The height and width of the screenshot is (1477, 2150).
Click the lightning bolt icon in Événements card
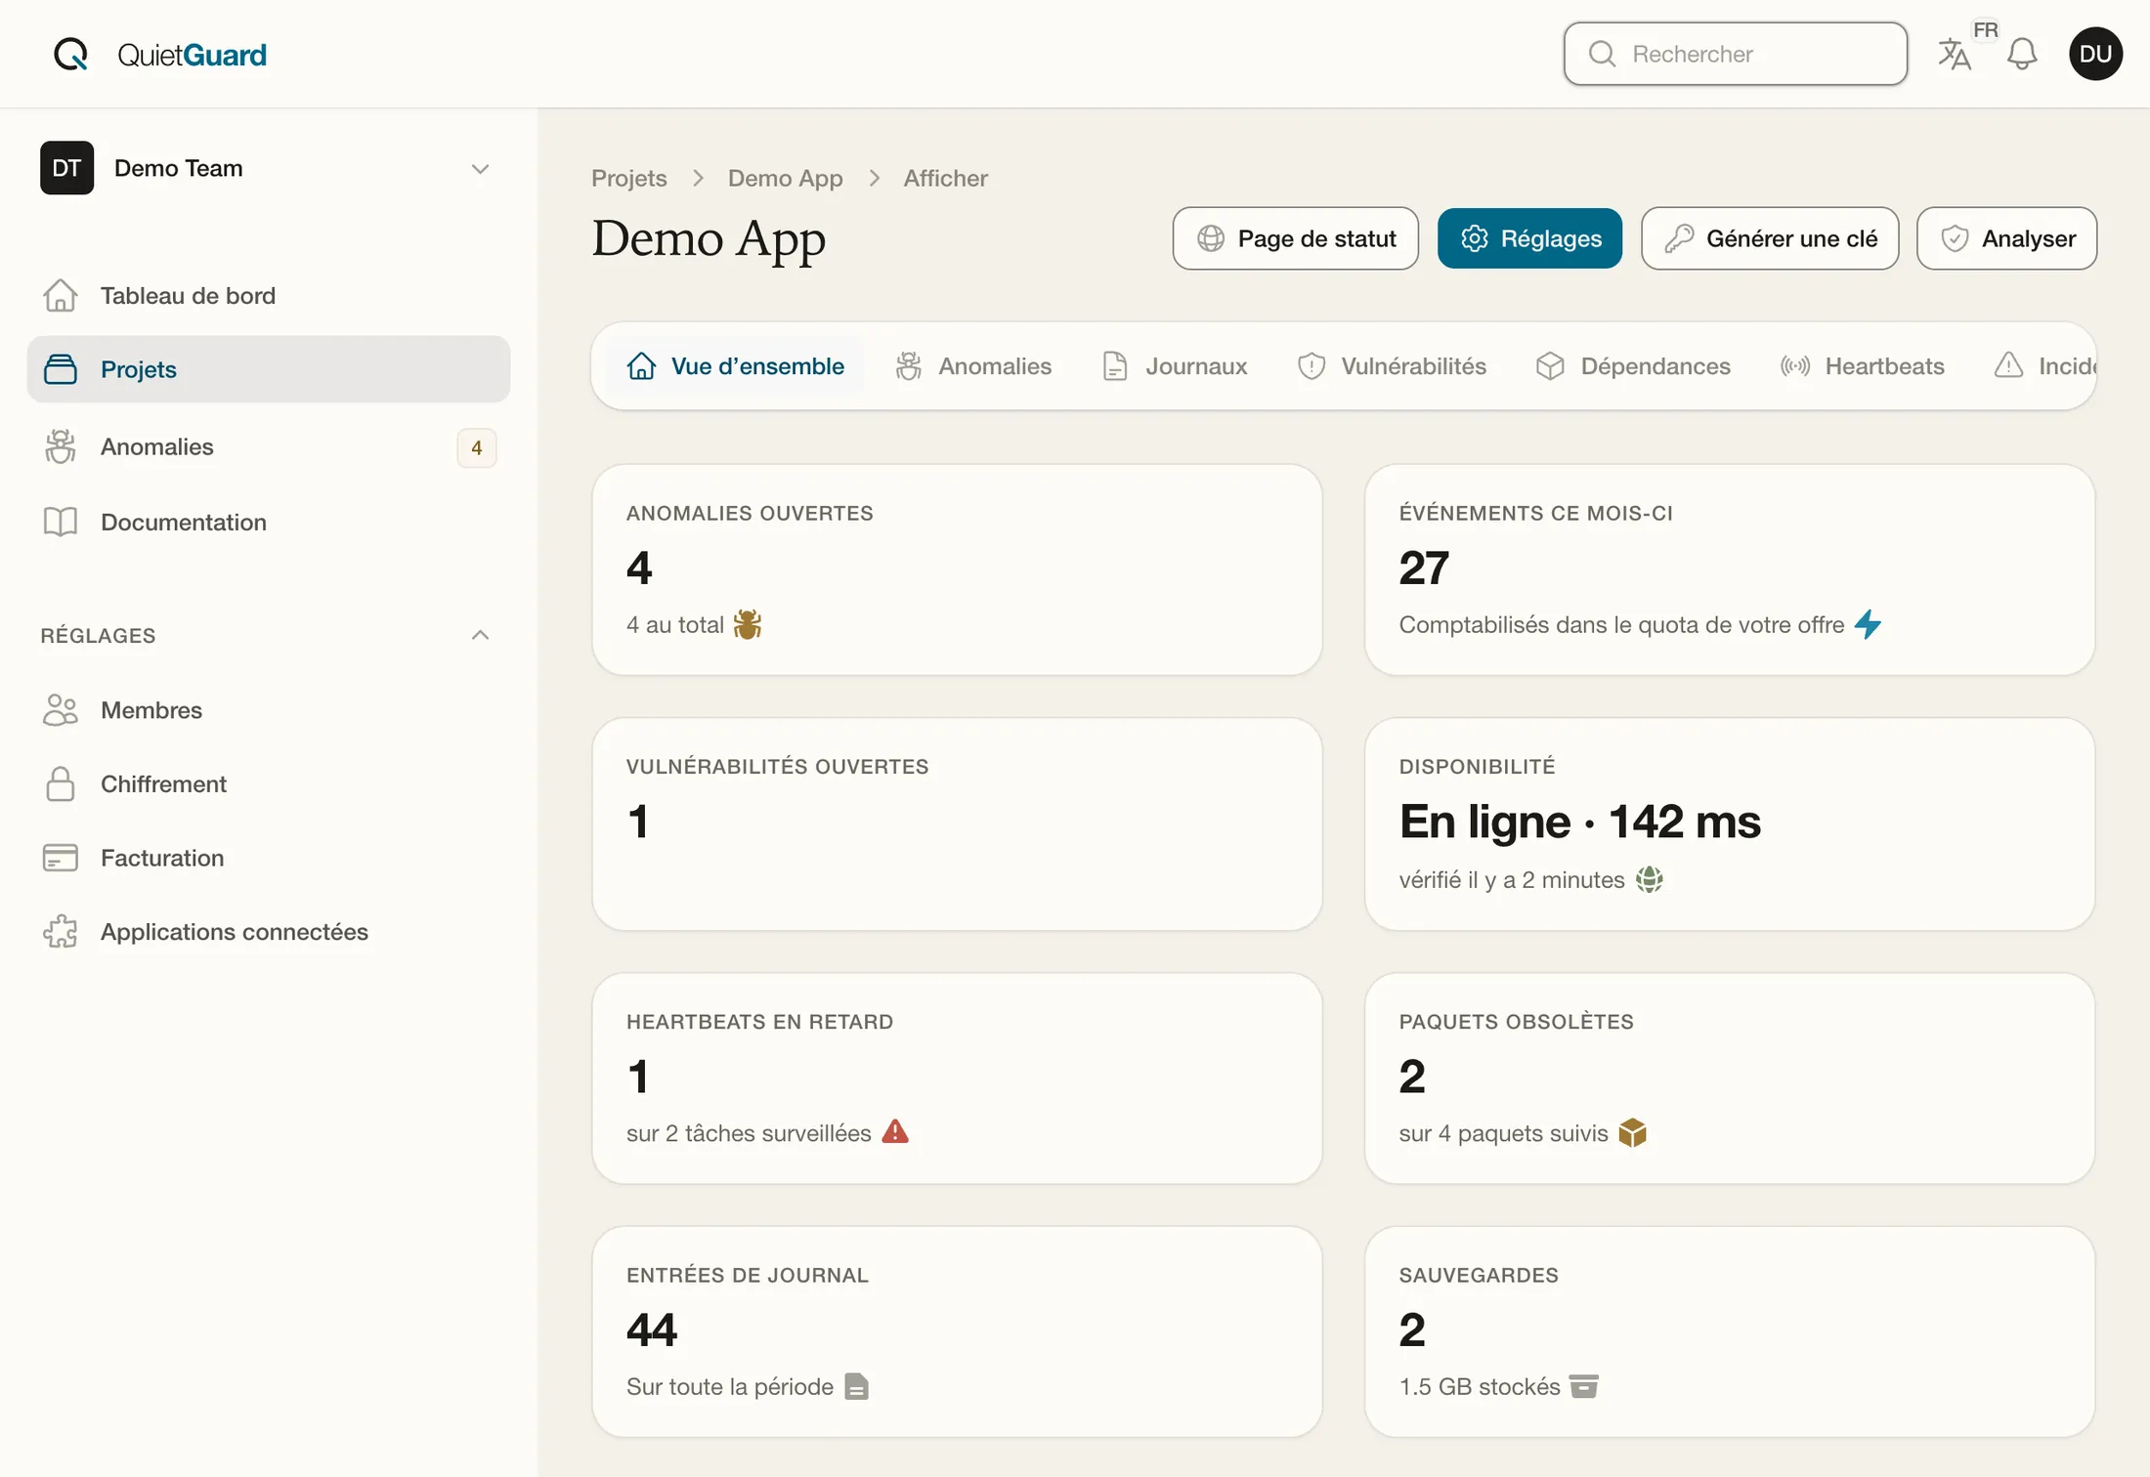1868,624
